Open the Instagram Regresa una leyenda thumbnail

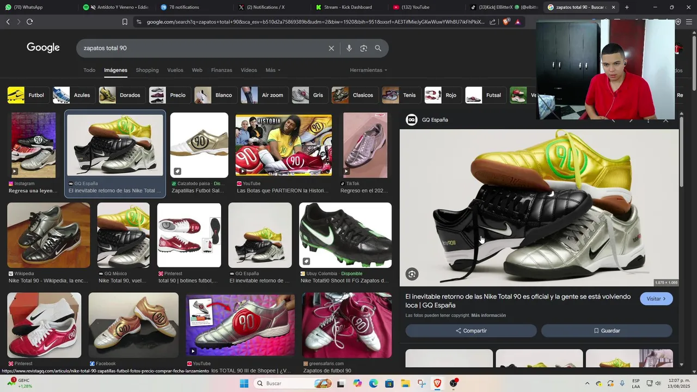34,145
